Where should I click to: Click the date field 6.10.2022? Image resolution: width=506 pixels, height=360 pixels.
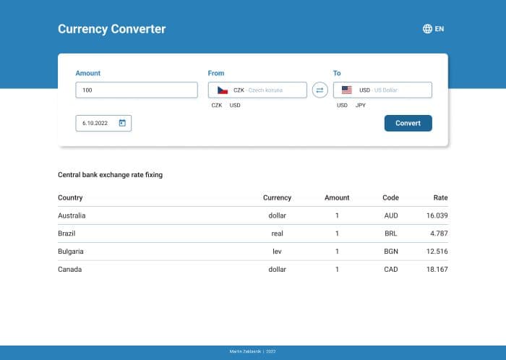click(x=103, y=123)
